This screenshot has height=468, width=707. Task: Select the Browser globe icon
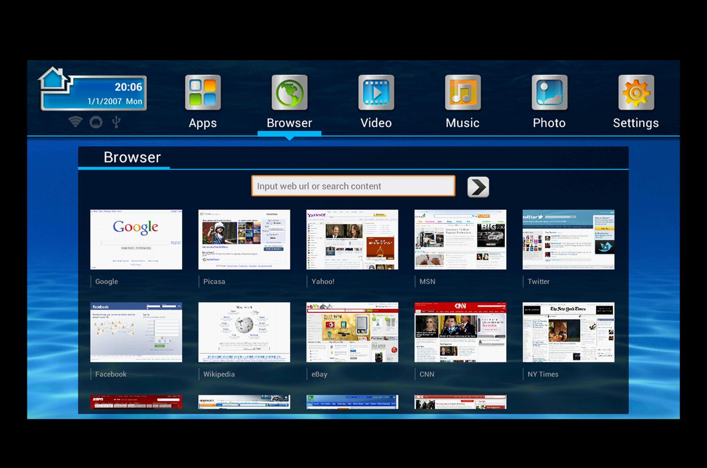click(289, 92)
